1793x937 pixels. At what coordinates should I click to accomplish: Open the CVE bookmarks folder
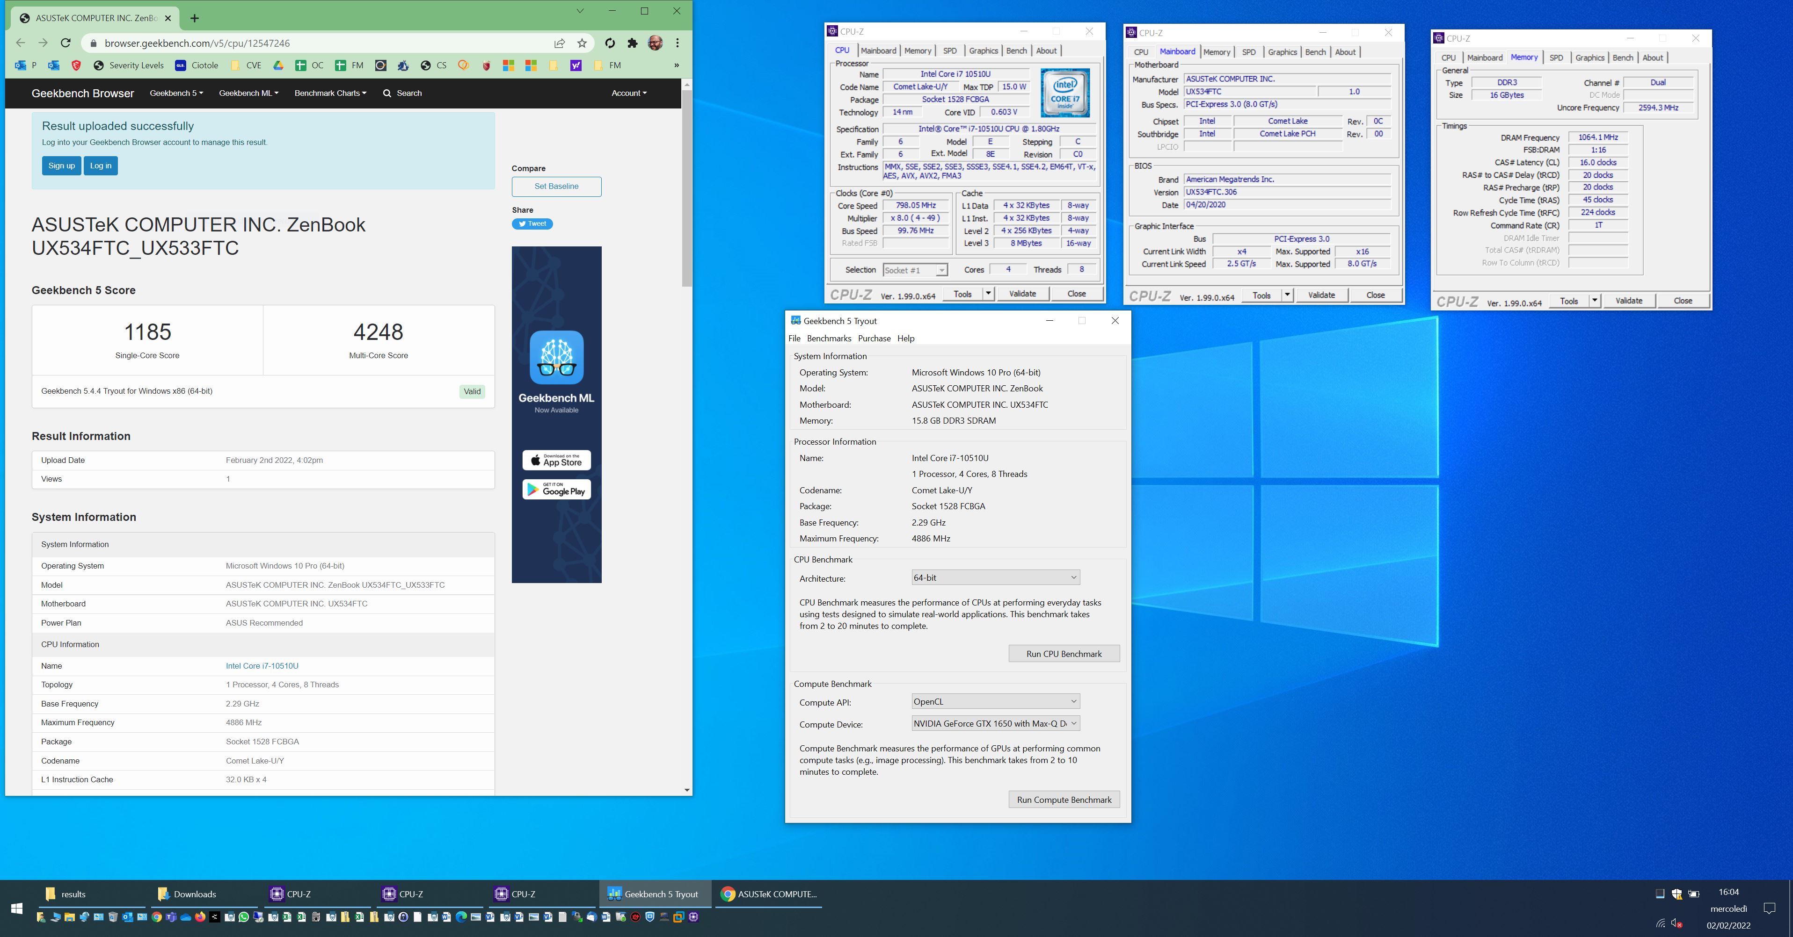point(246,65)
